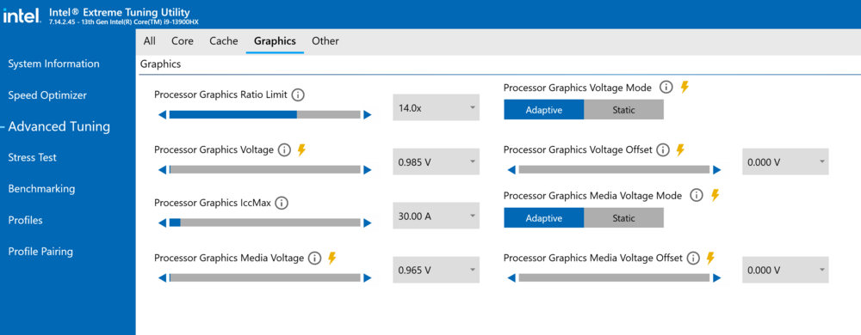Open the Core tab
This screenshot has height=335, width=861.
point(183,41)
